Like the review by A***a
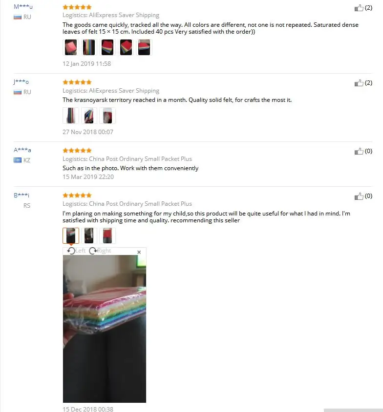The width and height of the screenshot is (383, 412). 359,151
